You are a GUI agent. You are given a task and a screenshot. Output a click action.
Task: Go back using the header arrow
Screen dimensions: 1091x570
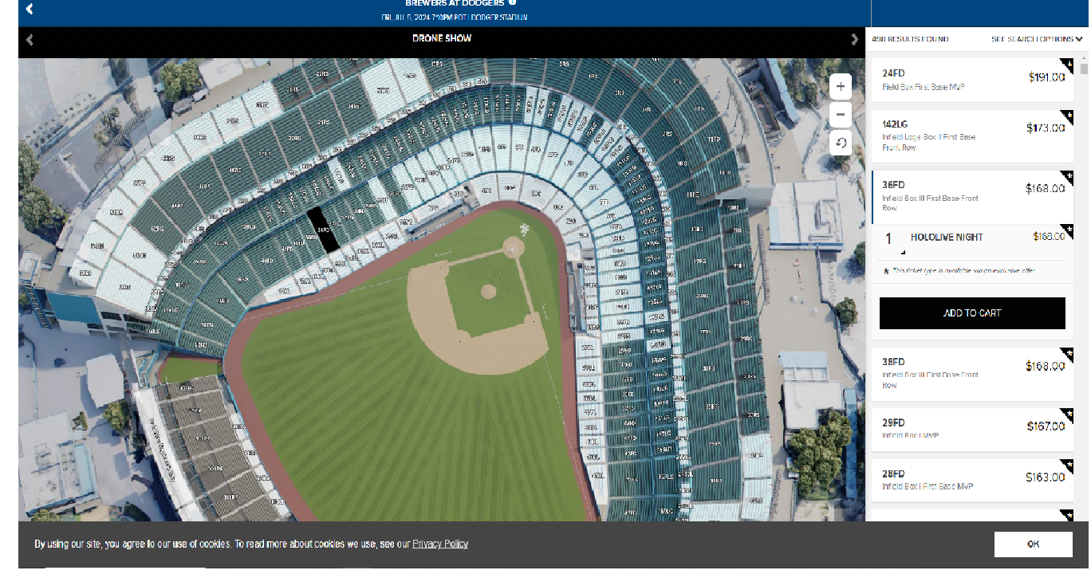(30, 10)
